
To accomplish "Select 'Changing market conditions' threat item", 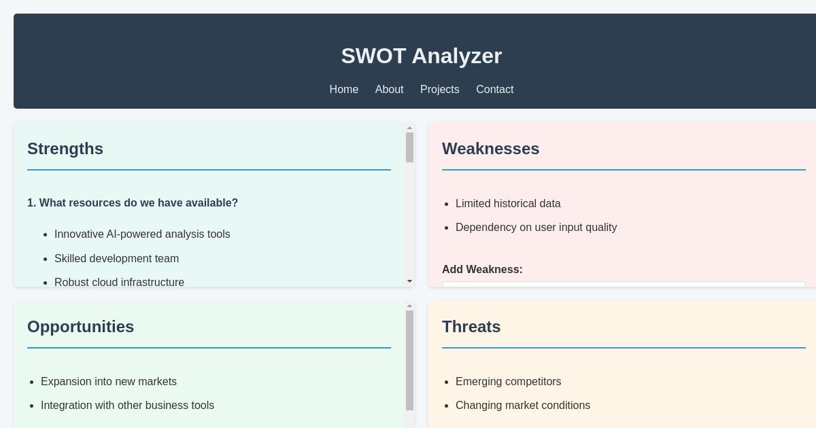I will click(x=523, y=406).
